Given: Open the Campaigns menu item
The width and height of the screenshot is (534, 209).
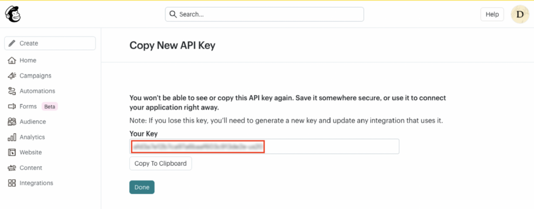Looking at the screenshot, I should [x=35, y=76].
